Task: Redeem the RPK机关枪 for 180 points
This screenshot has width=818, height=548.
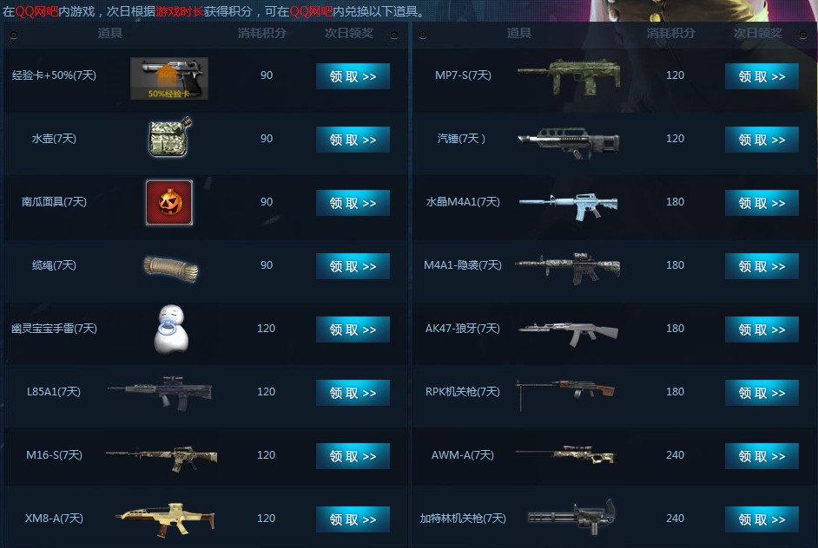Action: 762,393
